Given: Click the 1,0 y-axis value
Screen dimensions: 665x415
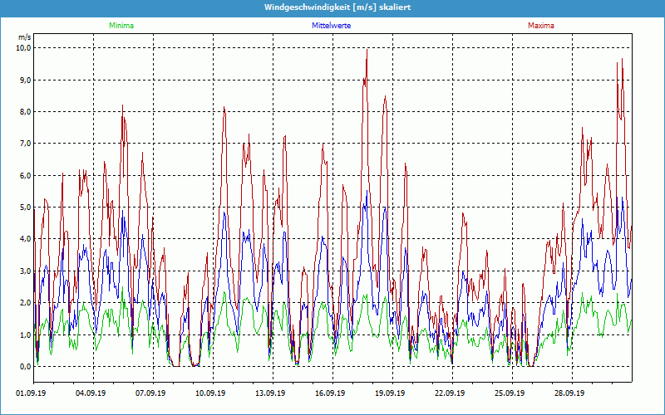Looking at the screenshot, I should [x=26, y=335].
